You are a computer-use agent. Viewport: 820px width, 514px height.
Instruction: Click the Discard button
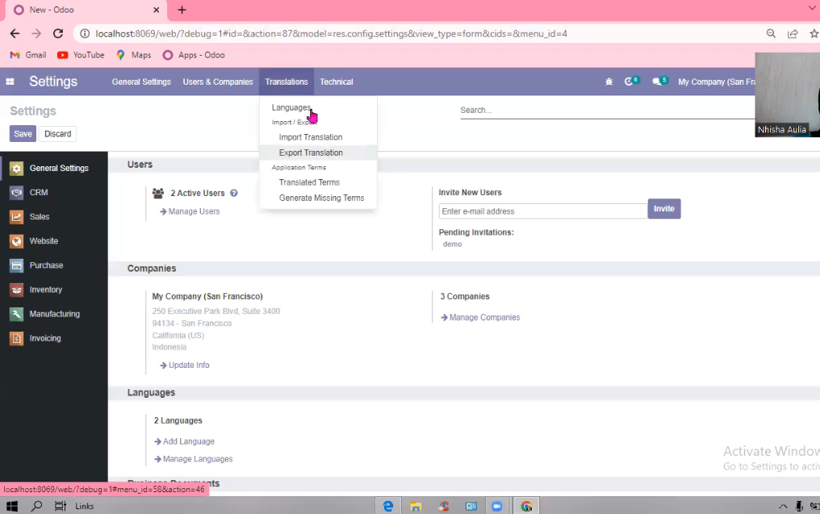[x=57, y=134]
